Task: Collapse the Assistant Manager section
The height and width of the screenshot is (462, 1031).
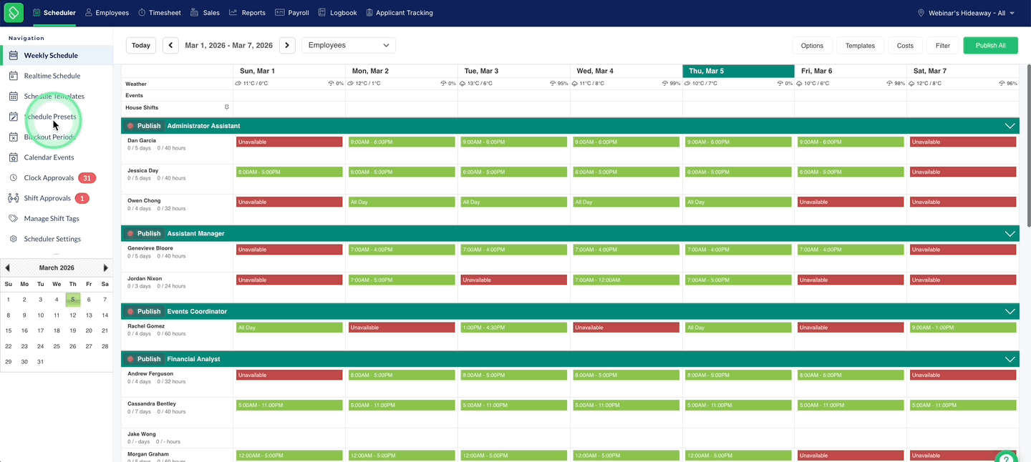Action: coord(1010,233)
